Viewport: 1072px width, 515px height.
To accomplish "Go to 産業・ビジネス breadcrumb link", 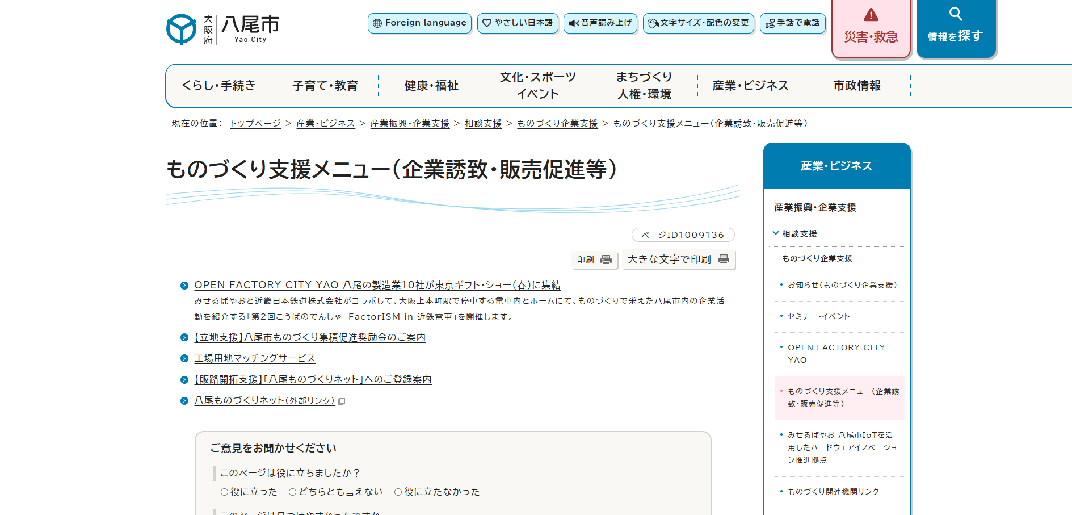I will click(325, 123).
